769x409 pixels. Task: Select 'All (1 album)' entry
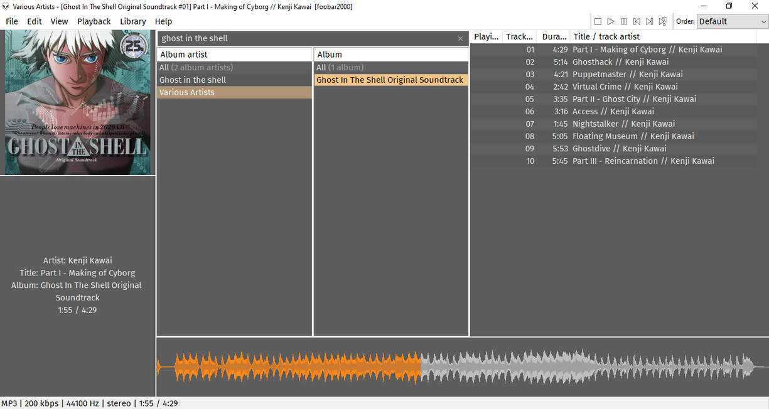click(x=391, y=67)
